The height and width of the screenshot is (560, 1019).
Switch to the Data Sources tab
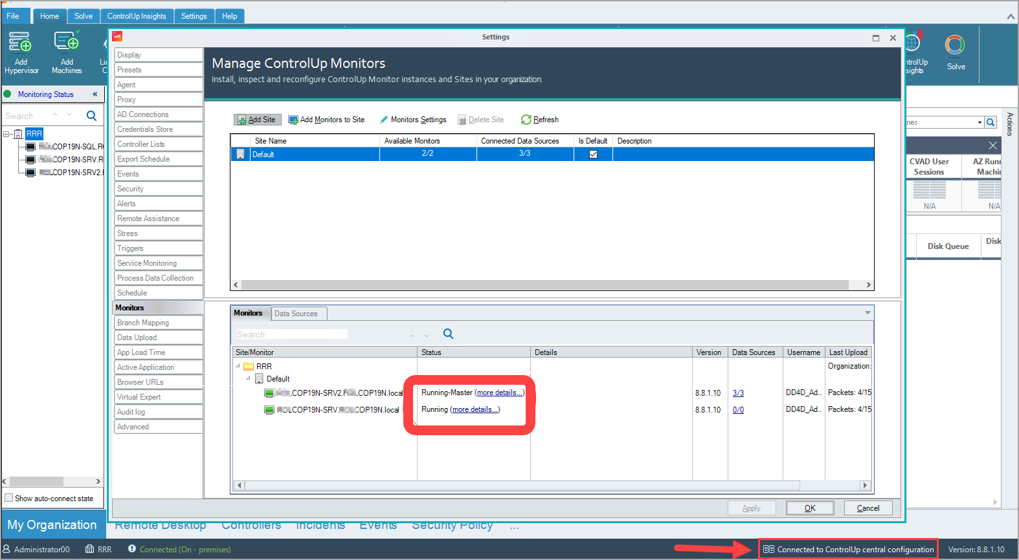point(296,314)
